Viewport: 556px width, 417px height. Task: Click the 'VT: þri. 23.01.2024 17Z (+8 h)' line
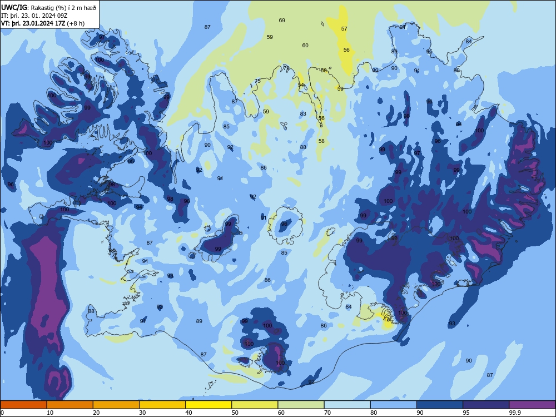pyautogui.click(x=43, y=23)
